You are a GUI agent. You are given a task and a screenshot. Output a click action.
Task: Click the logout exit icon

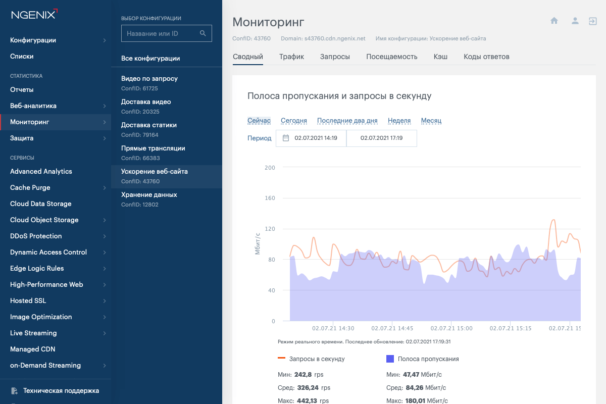[x=593, y=21]
